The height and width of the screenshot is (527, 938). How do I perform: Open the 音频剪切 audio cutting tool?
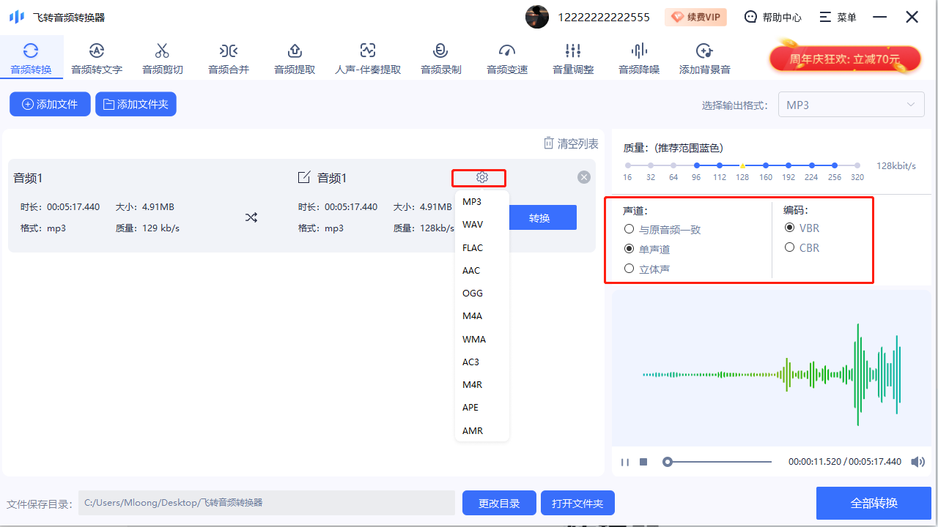click(162, 57)
